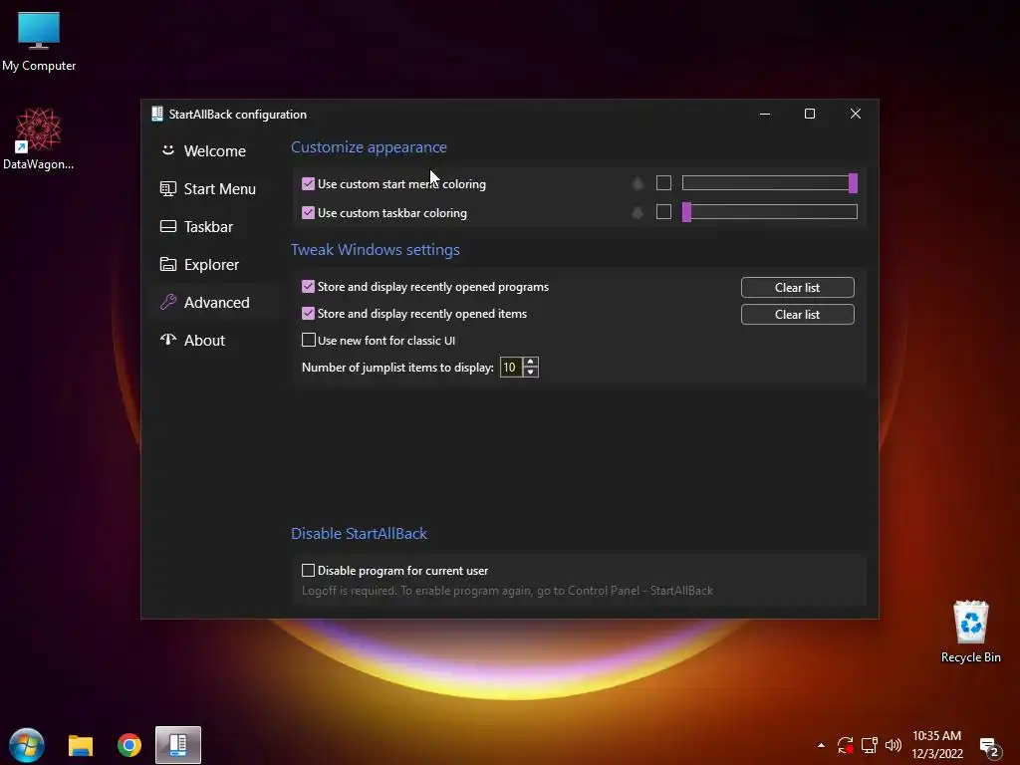Click the Disable StartAllBack heading
Image resolution: width=1020 pixels, height=765 pixels.
(x=359, y=534)
